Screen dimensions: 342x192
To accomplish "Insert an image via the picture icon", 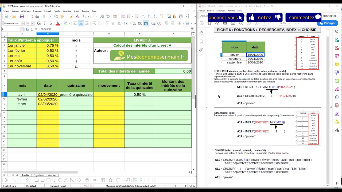I will pyautogui.click(x=169, y=17).
